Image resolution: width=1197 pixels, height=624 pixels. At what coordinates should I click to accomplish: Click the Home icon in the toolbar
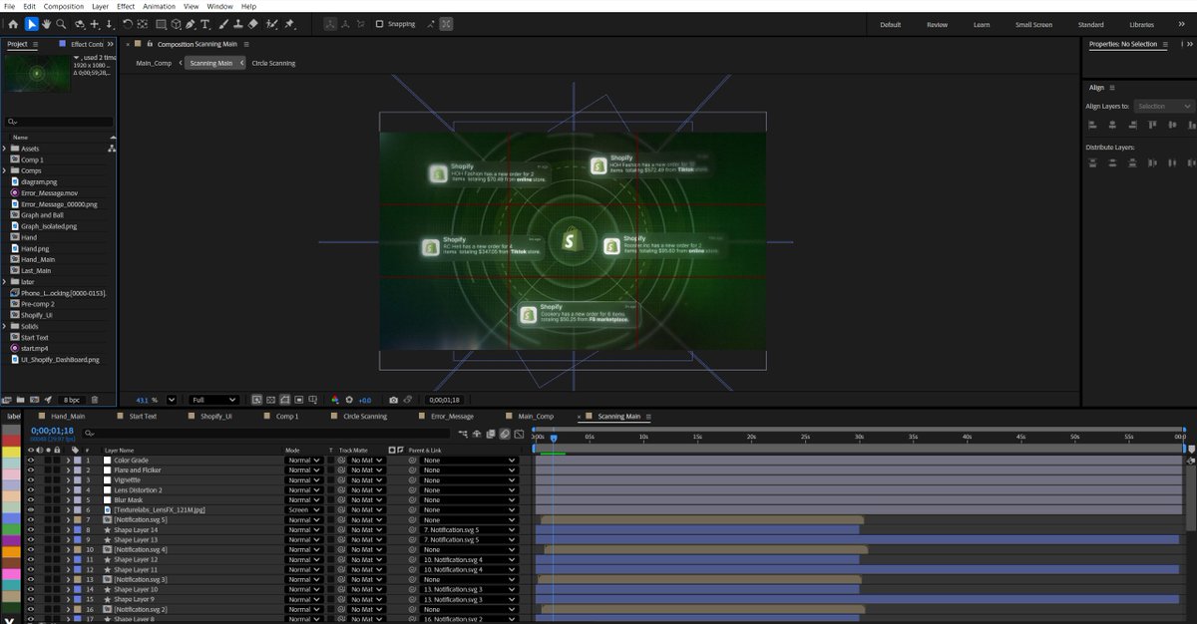point(13,24)
